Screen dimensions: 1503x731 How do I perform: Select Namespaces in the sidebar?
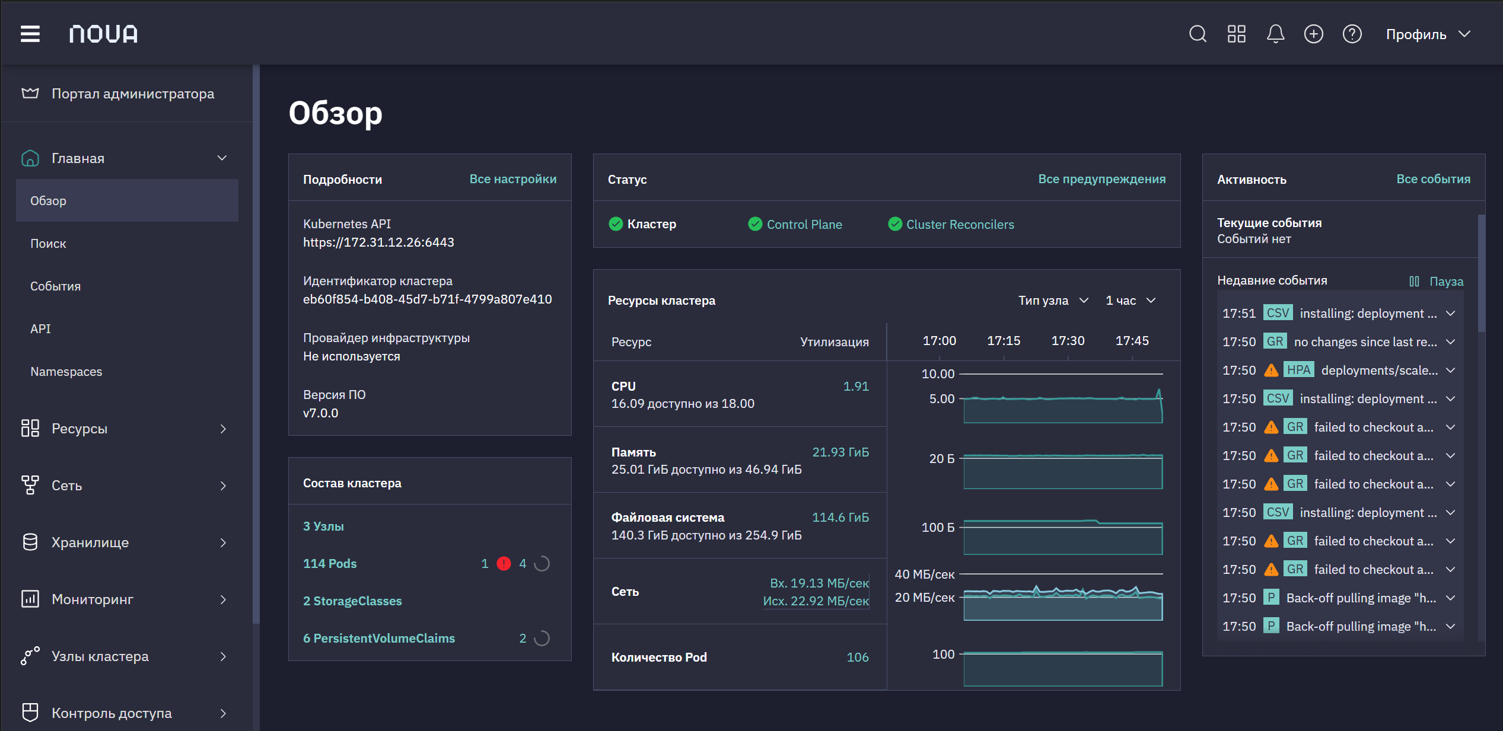pyautogui.click(x=66, y=372)
